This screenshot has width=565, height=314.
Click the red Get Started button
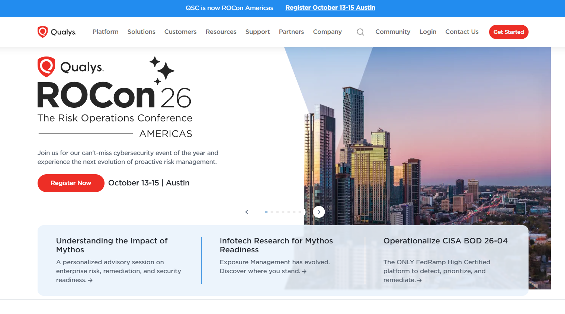pos(508,32)
